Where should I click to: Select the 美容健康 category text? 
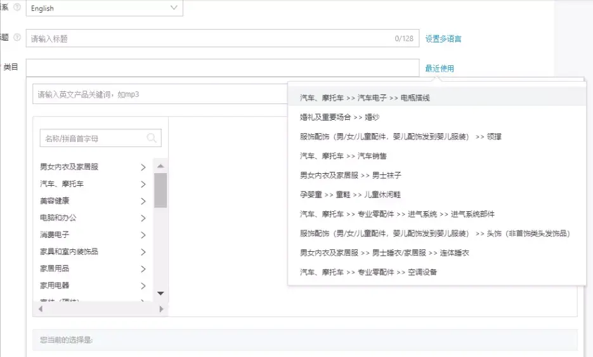[x=55, y=201]
